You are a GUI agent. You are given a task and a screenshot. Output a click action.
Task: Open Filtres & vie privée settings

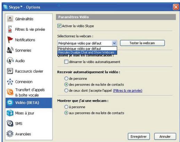point(29,29)
